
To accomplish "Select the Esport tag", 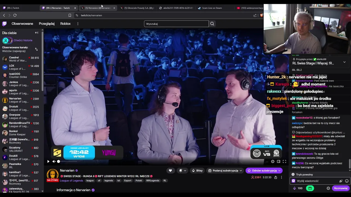I will (128, 181).
